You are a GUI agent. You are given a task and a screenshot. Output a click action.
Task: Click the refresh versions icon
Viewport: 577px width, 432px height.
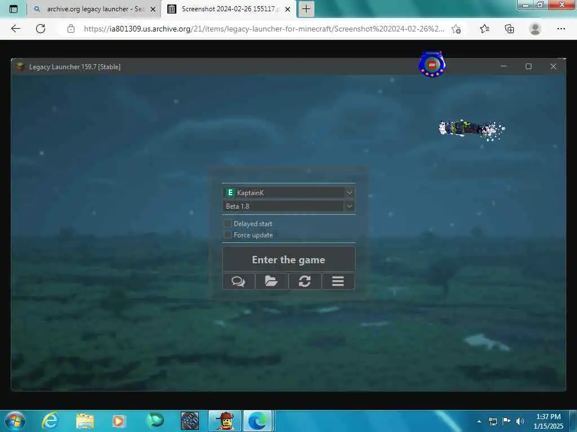tap(304, 281)
